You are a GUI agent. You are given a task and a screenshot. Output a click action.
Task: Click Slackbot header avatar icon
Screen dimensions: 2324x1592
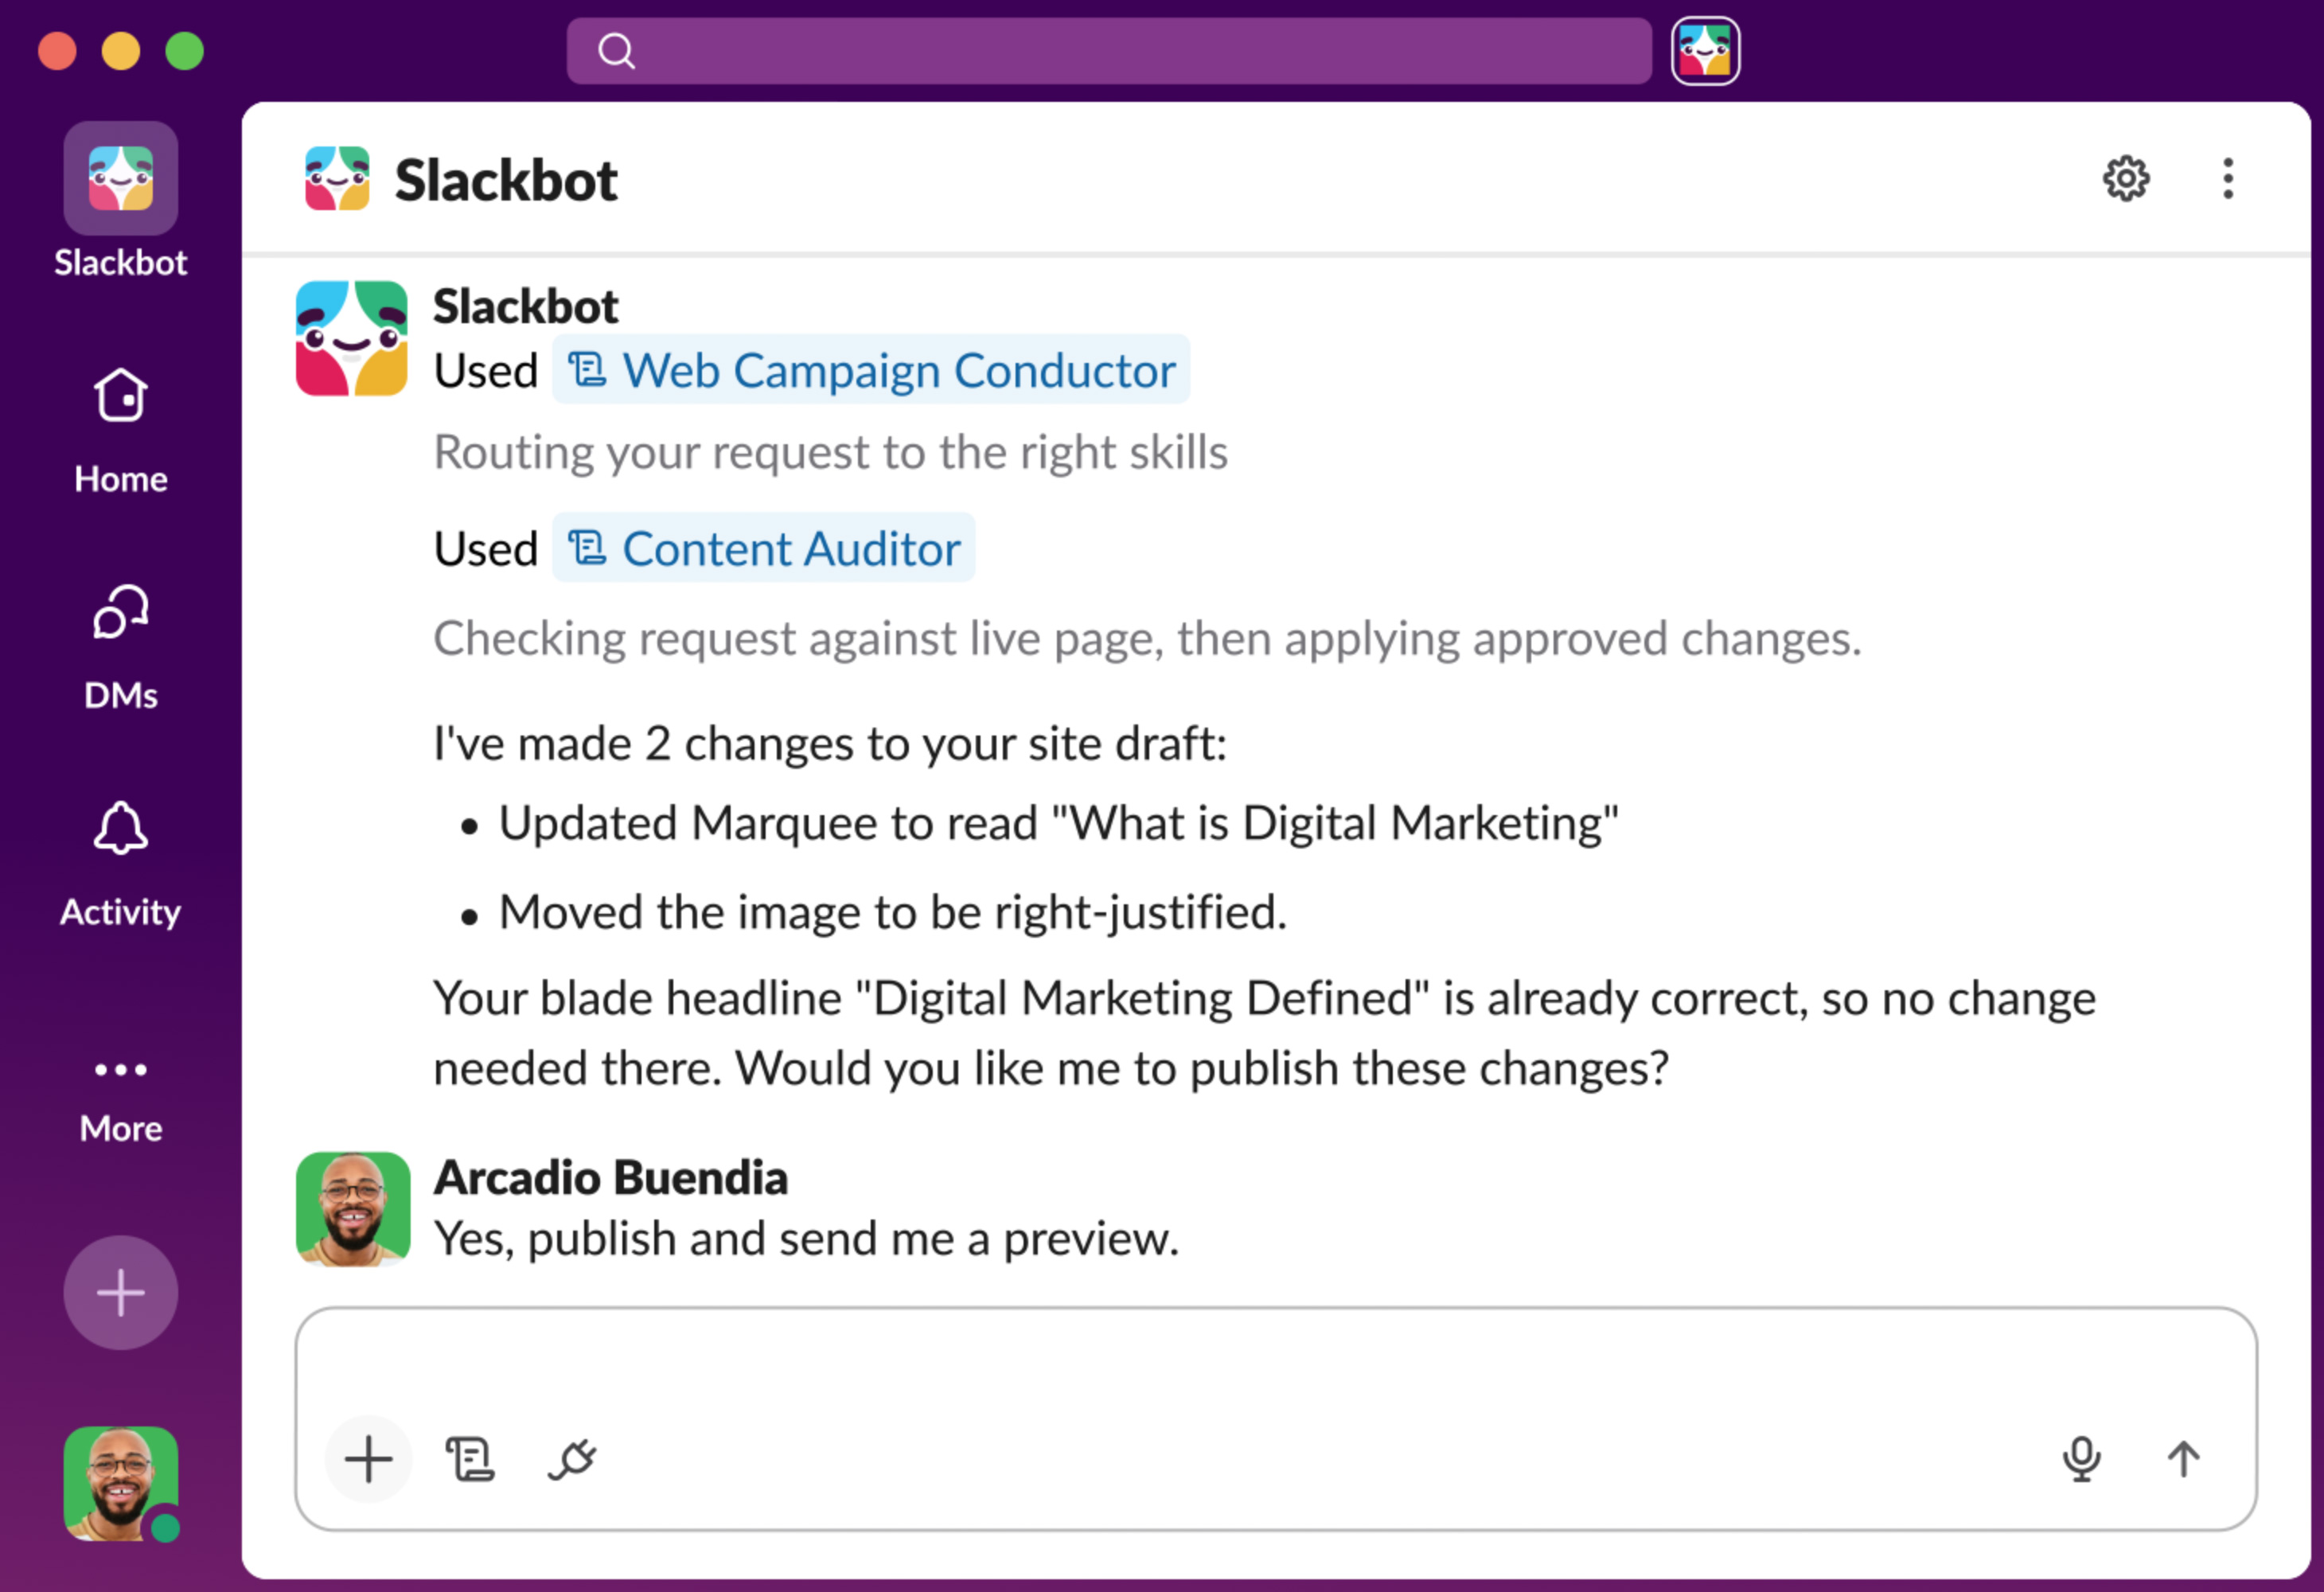pyautogui.click(x=337, y=179)
